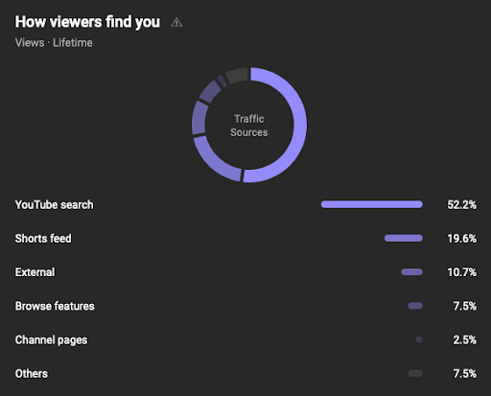Viewport: 491px width, 396px height.
Task: Click the dark gray Others donut segment
Action: coord(237,76)
